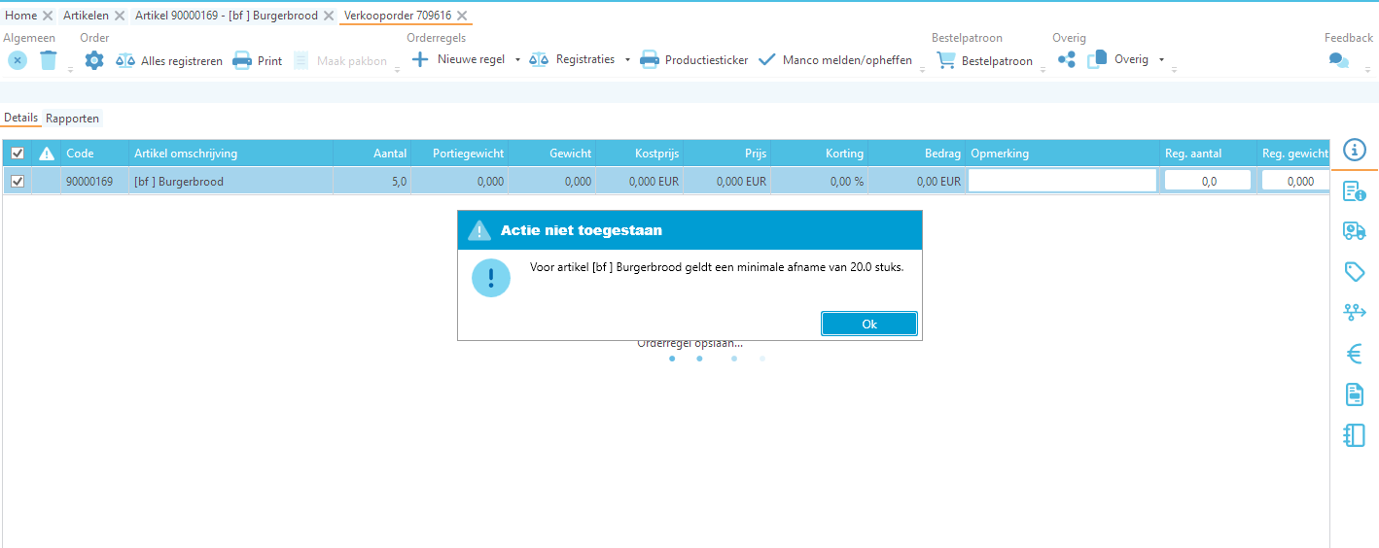Open the price tag sidebar panel

(x=1355, y=271)
